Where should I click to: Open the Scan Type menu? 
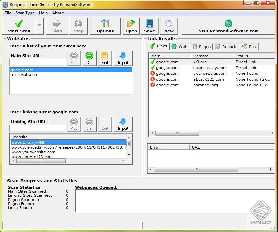point(25,13)
